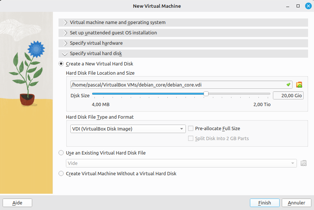Click the chevron beside 'Specify virtual hardware'

pos(66,43)
